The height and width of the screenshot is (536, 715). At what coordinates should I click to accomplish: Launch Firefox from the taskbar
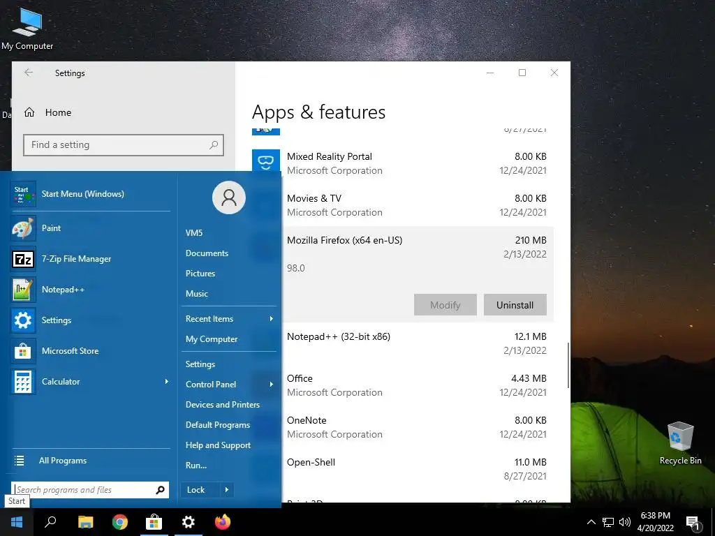click(223, 522)
